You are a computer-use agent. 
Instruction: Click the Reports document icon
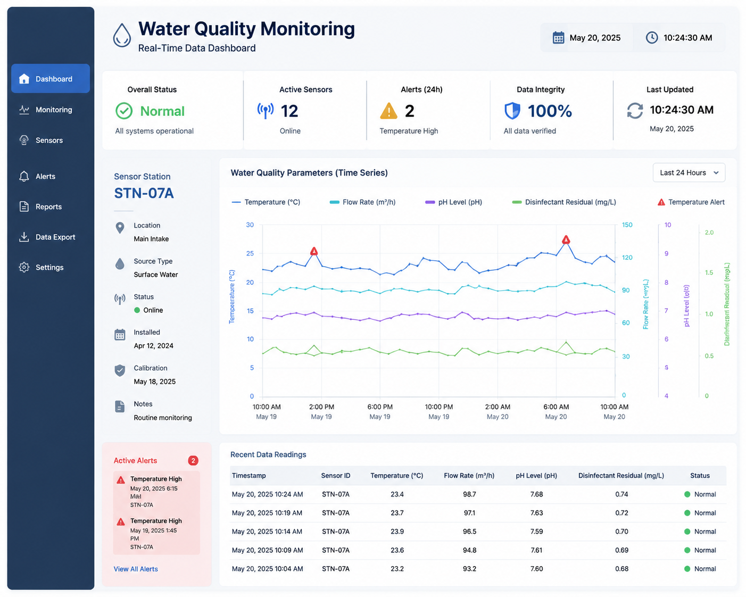(x=24, y=206)
